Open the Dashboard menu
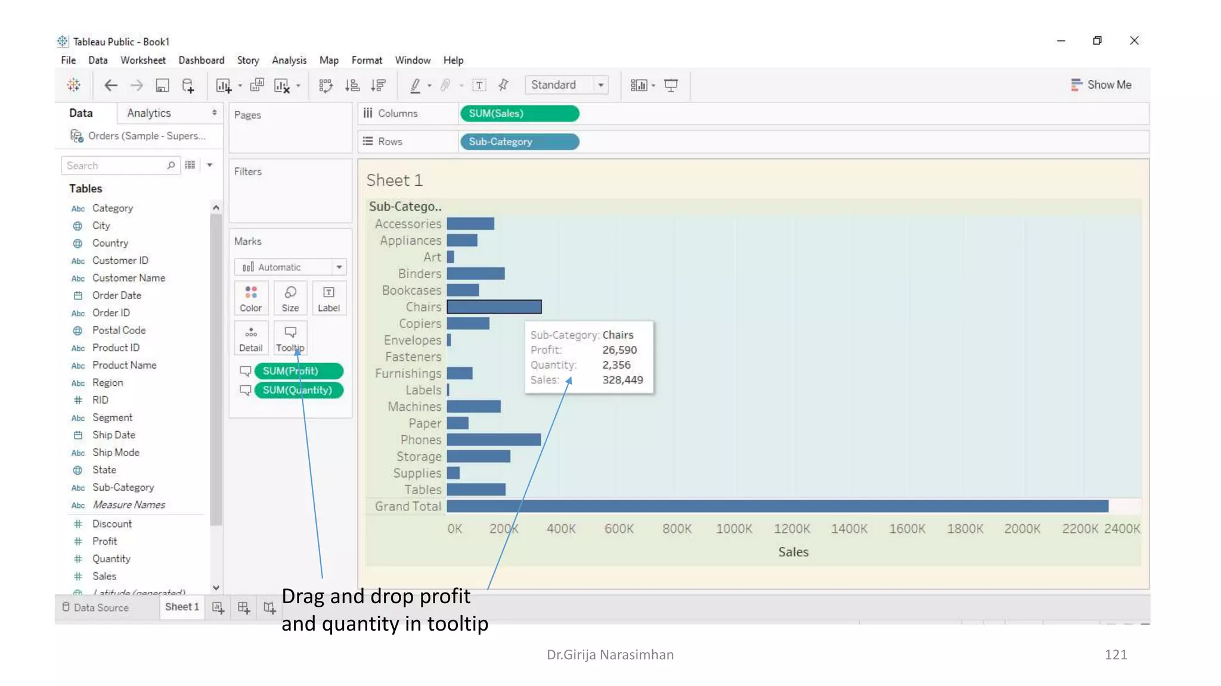This screenshot has height=686, width=1221. pos(202,60)
